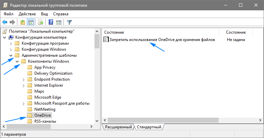Click the folder icon of OneDrive
The height and width of the screenshot is (138, 264).
click(30, 115)
